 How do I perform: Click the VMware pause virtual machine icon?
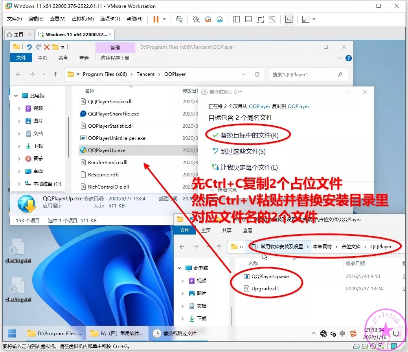tap(156, 19)
